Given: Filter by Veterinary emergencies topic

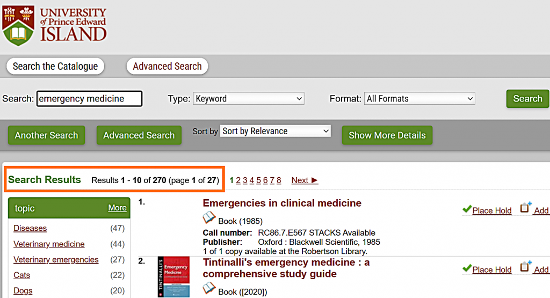Looking at the screenshot, I should (x=56, y=259).
